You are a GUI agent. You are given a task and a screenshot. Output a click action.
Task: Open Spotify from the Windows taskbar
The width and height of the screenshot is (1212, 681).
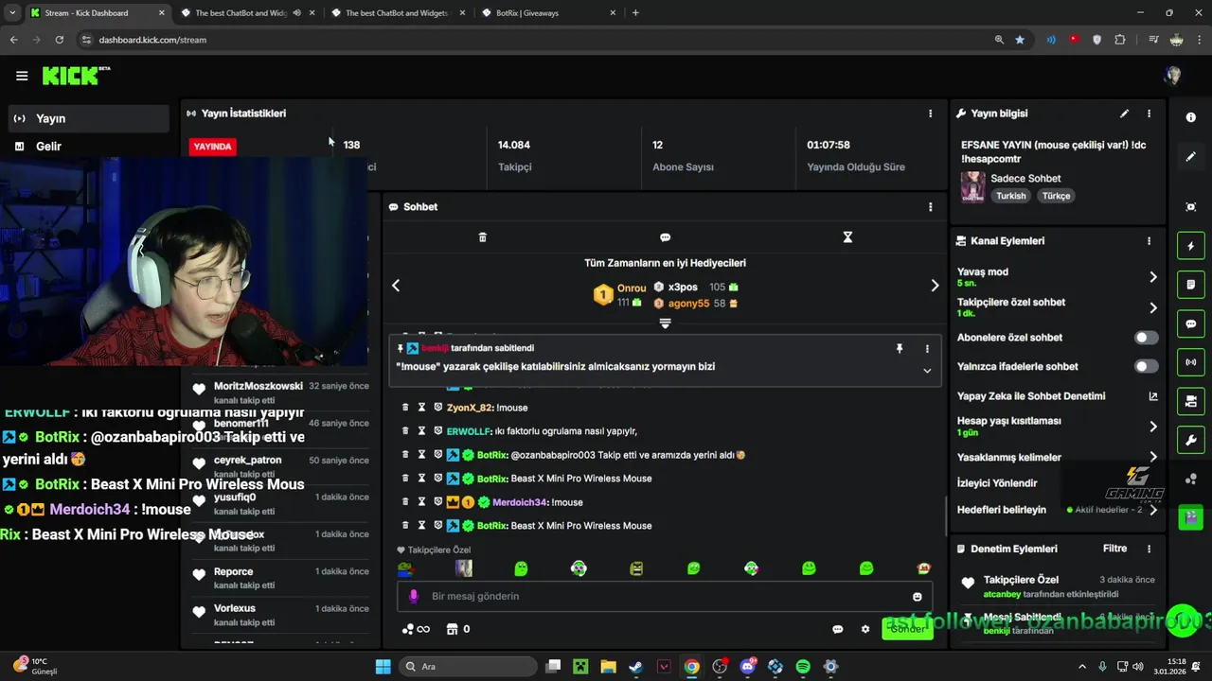[803, 667]
